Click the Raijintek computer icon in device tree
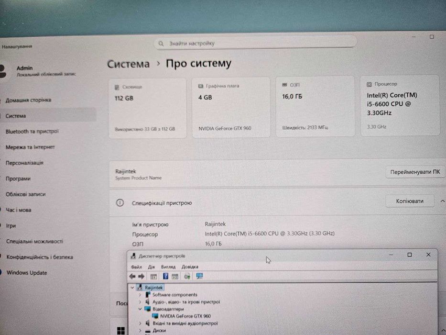Viewport: 446px width, 335px height. pyautogui.click(x=140, y=288)
